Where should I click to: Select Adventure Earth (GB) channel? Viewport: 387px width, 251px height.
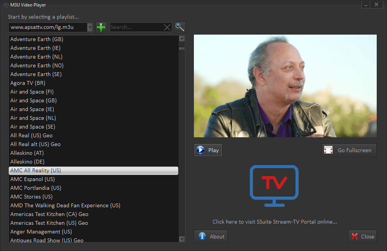(37, 39)
